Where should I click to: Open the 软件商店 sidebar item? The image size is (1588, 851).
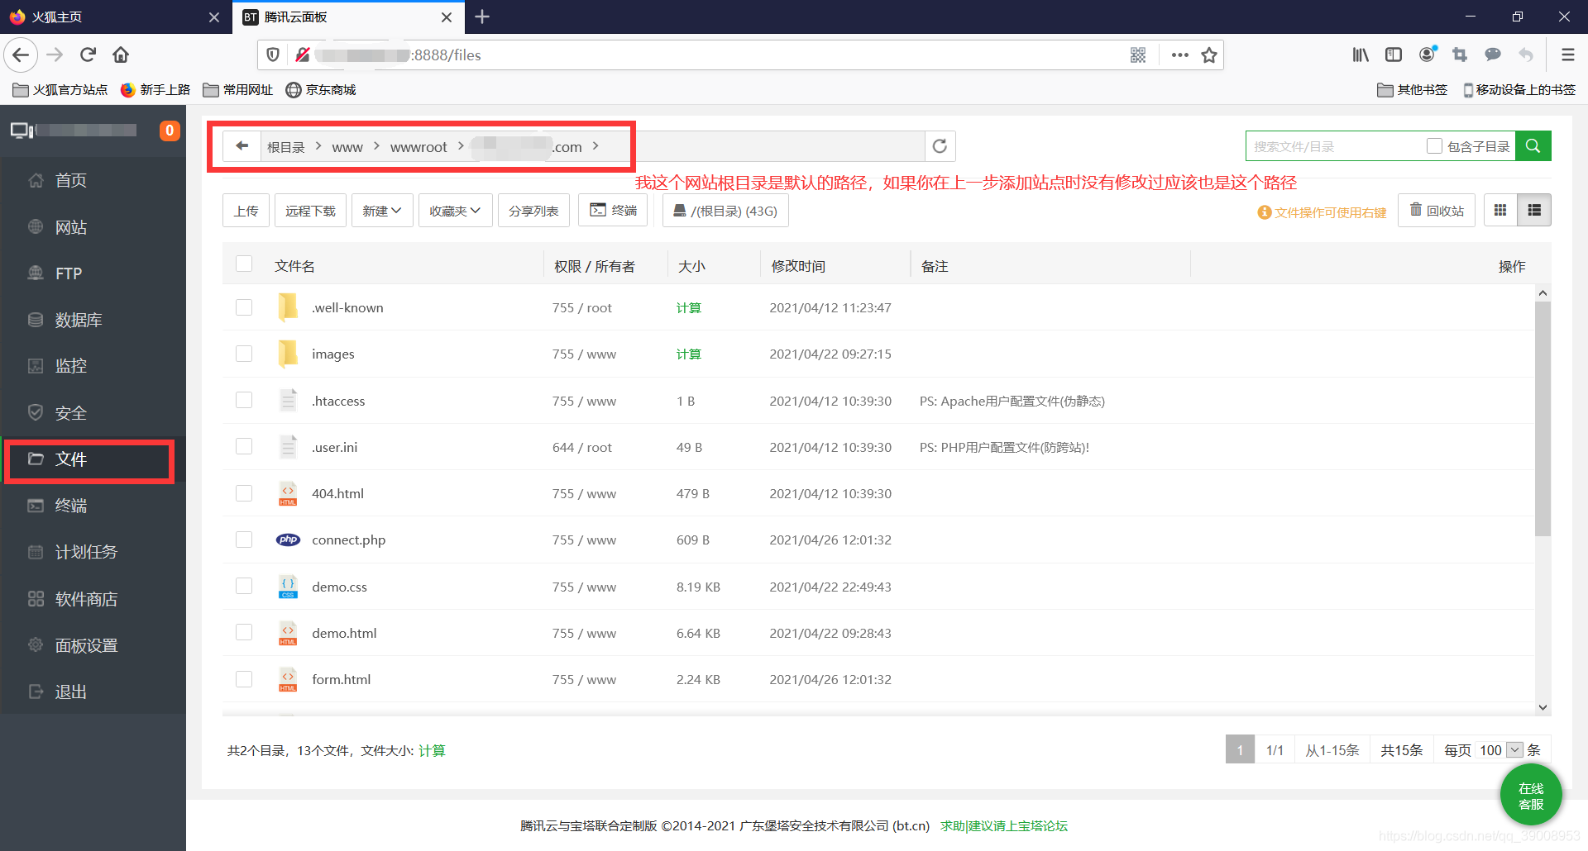[x=93, y=599]
